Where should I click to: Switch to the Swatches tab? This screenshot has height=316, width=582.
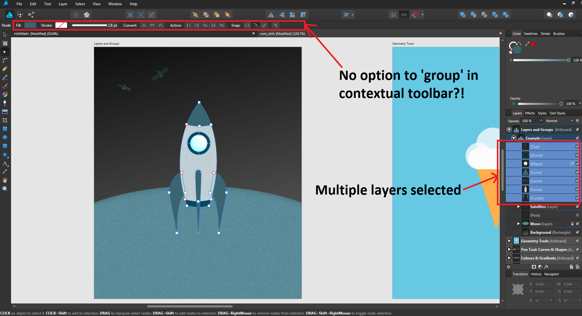pos(531,34)
